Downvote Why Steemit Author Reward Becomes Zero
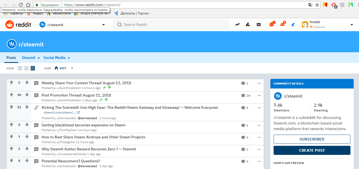359x169 pixels. pos(27,148)
